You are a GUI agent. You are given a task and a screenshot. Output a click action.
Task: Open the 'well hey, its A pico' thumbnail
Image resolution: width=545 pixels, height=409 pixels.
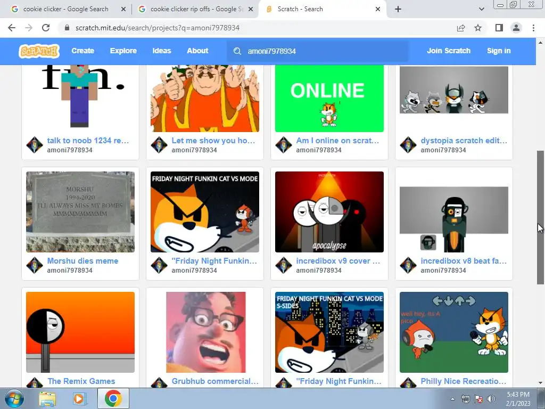click(454, 332)
